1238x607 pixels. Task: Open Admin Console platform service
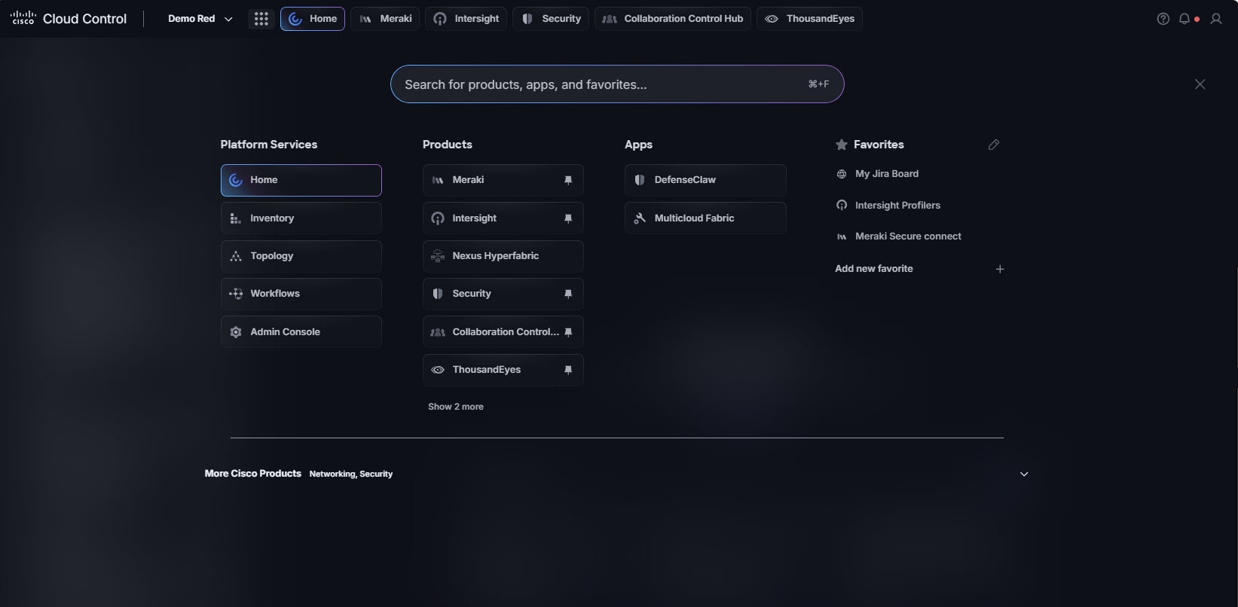(301, 332)
